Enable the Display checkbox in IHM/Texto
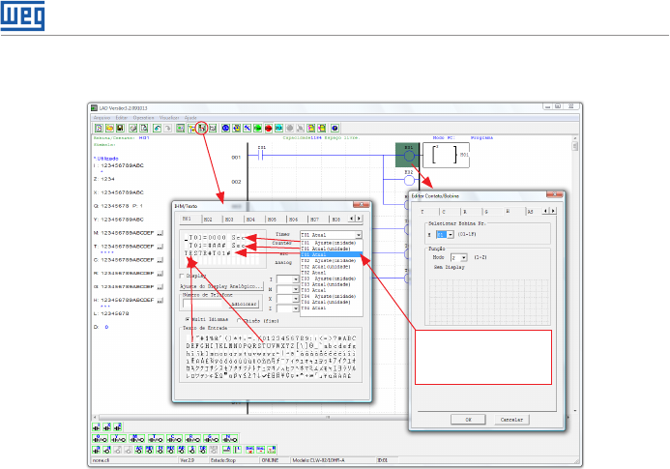The height and width of the screenshot is (469, 670). tap(184, 275)
